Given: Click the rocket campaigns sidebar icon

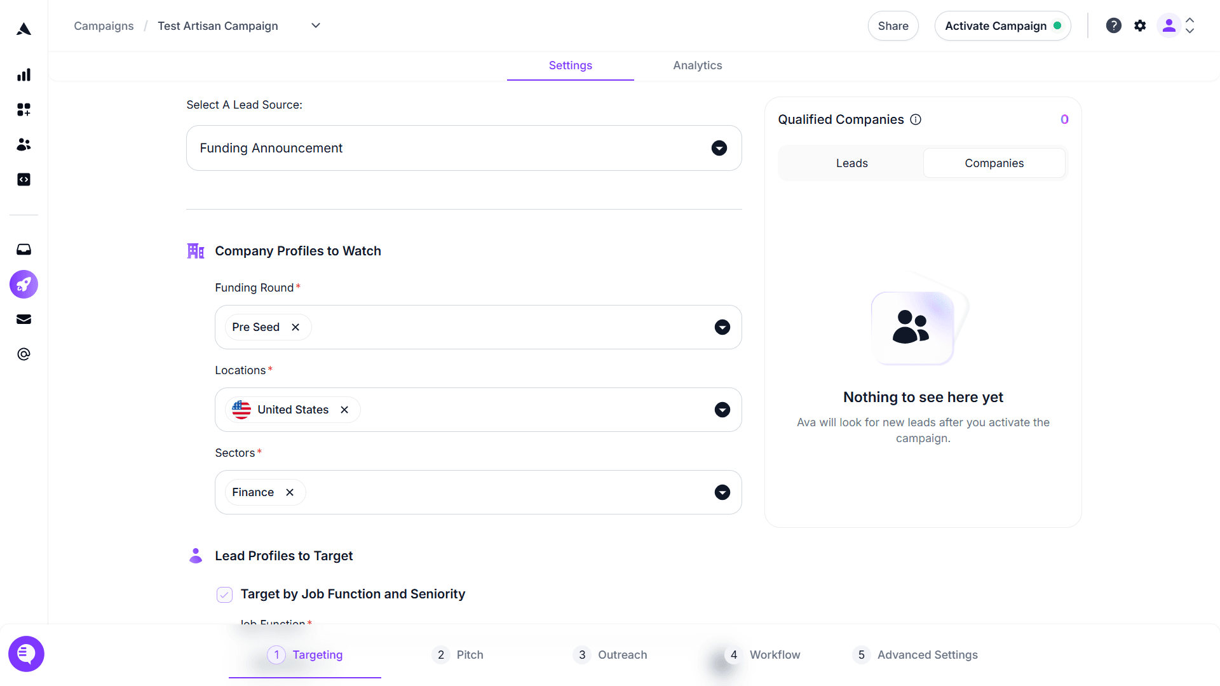Looking at the screenshot, I should click(x=24, y=285).
